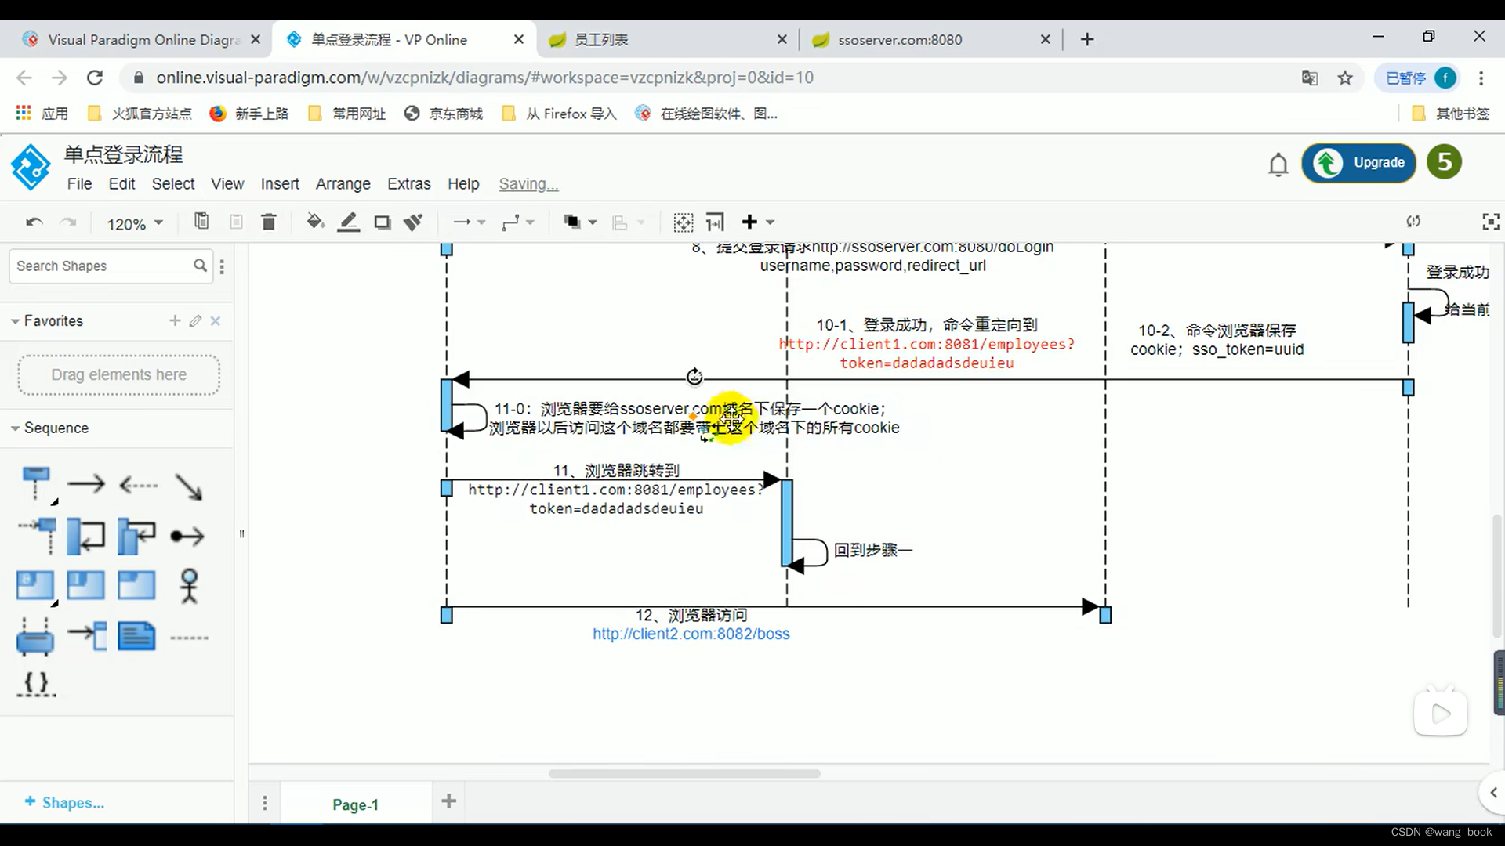Select the Note shape

(x=137, y=636)
